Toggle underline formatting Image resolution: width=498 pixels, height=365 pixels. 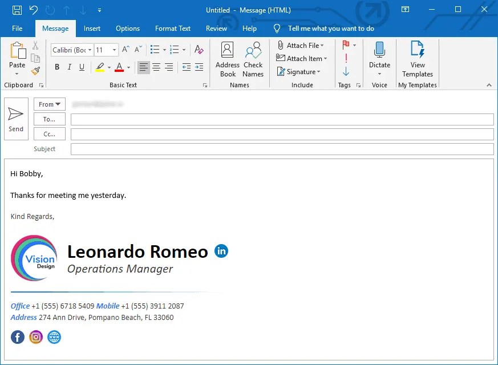pos(82,67)
